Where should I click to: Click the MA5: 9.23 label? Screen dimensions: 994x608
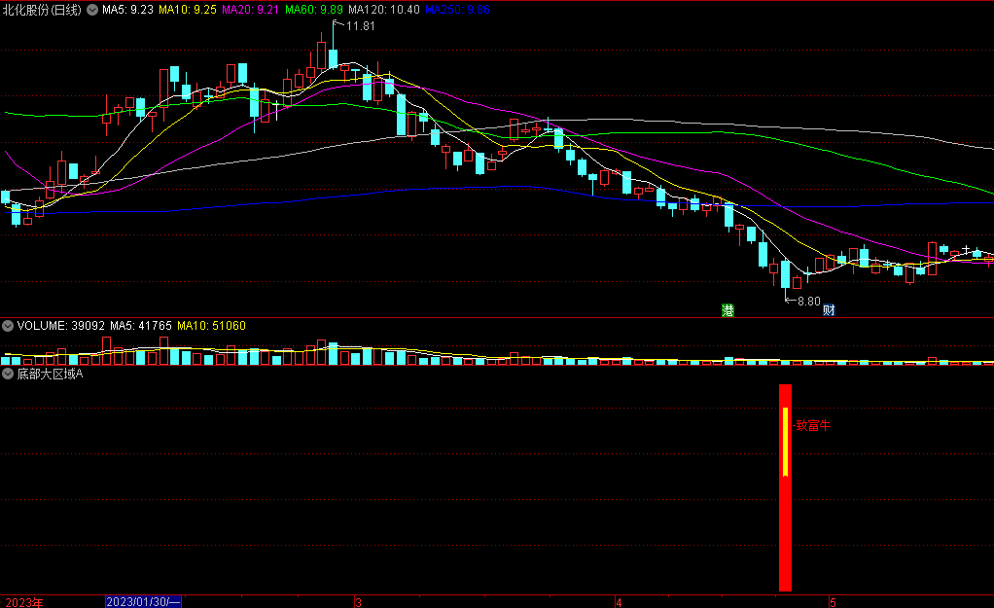coord(127,10)
